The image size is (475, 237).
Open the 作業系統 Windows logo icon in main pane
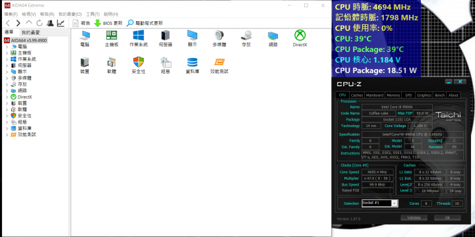pos(139,36)
